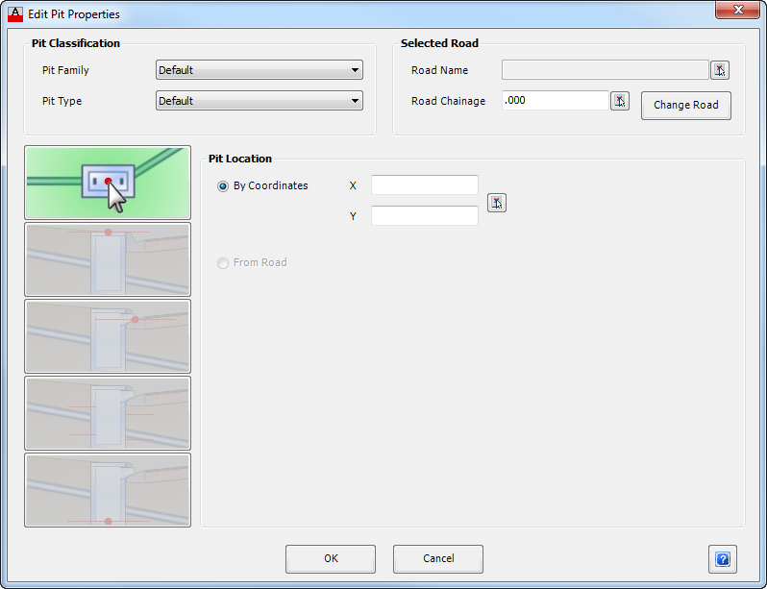Screen dimensions: 767x589
Task: Click the AutoCAD icon in title bar
Action: [15, 14]
